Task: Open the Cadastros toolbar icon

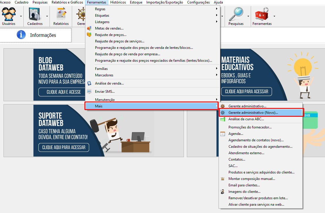Action: click(x=35, y=14)
